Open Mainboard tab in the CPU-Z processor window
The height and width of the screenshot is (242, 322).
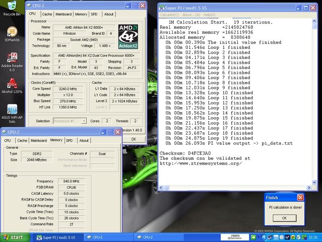(x=64, y=14)
